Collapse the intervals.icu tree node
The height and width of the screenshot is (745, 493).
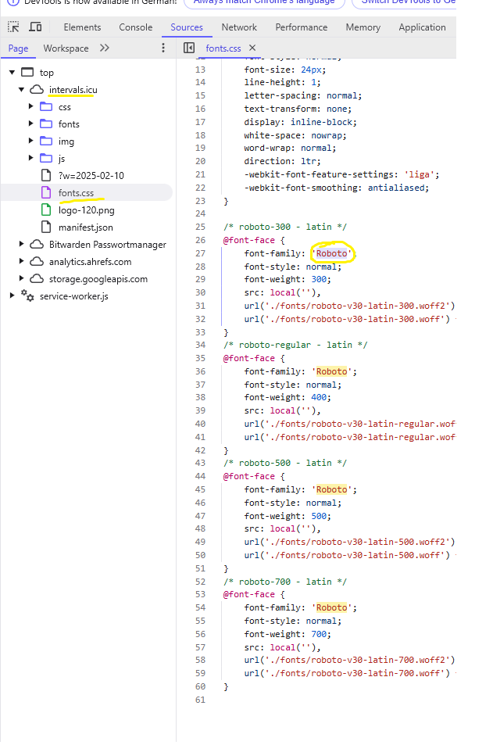point(22,90)
